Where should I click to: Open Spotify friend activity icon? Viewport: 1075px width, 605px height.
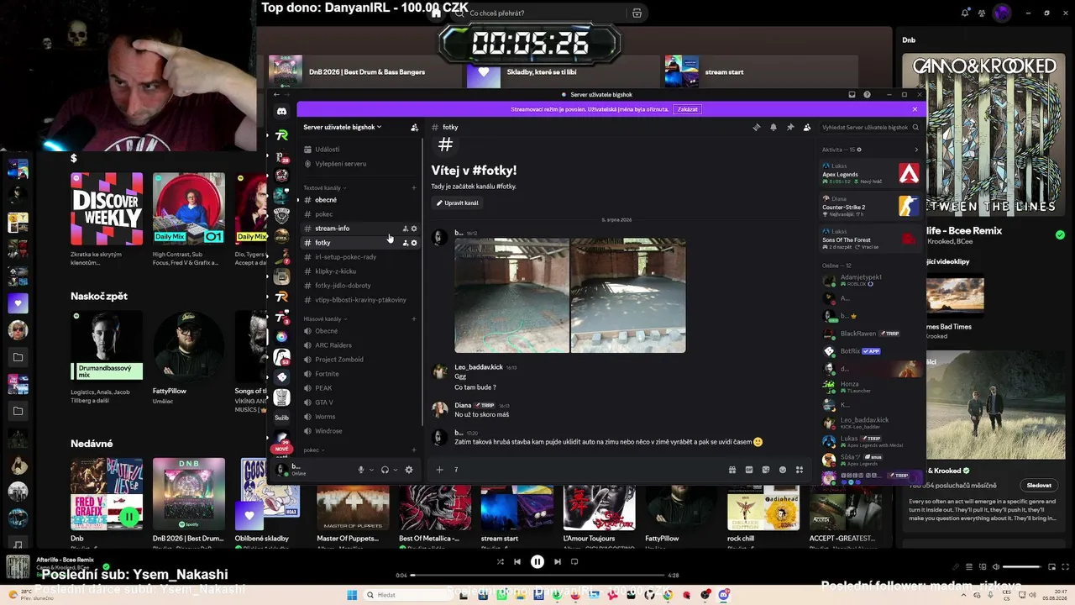982,13
